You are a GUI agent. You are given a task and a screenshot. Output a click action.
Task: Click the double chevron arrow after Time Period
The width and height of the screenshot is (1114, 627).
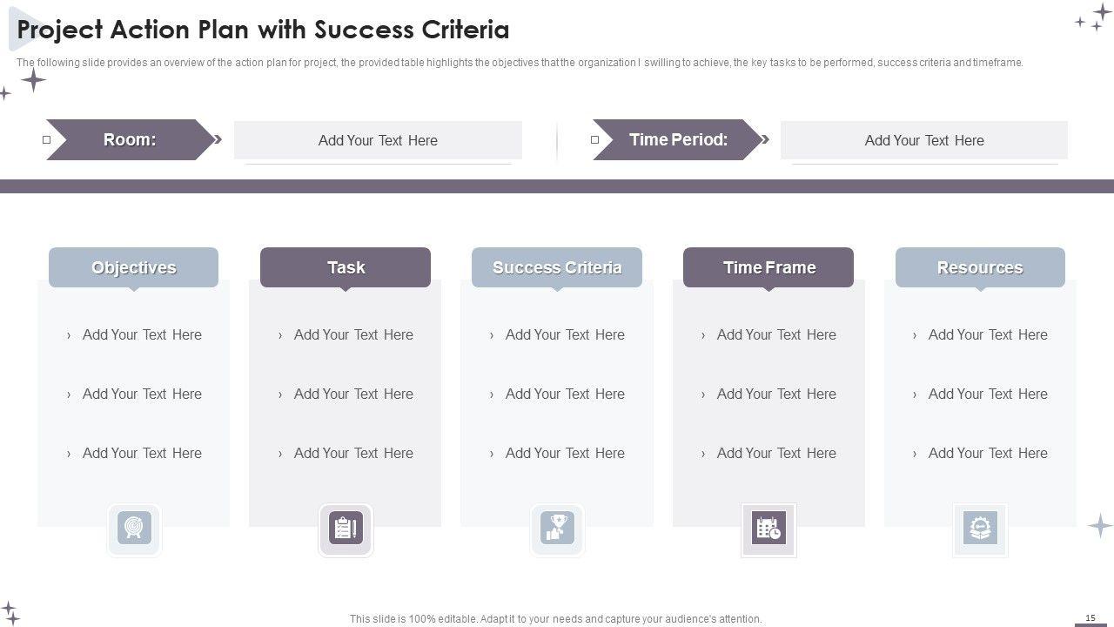pyautogui.click(x=766, y=139)
